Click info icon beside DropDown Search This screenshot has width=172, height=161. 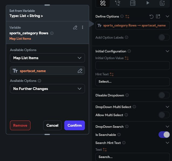127,126
